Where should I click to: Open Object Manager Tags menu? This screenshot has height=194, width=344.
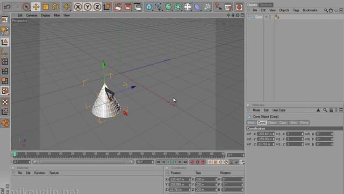pos(296,10)
